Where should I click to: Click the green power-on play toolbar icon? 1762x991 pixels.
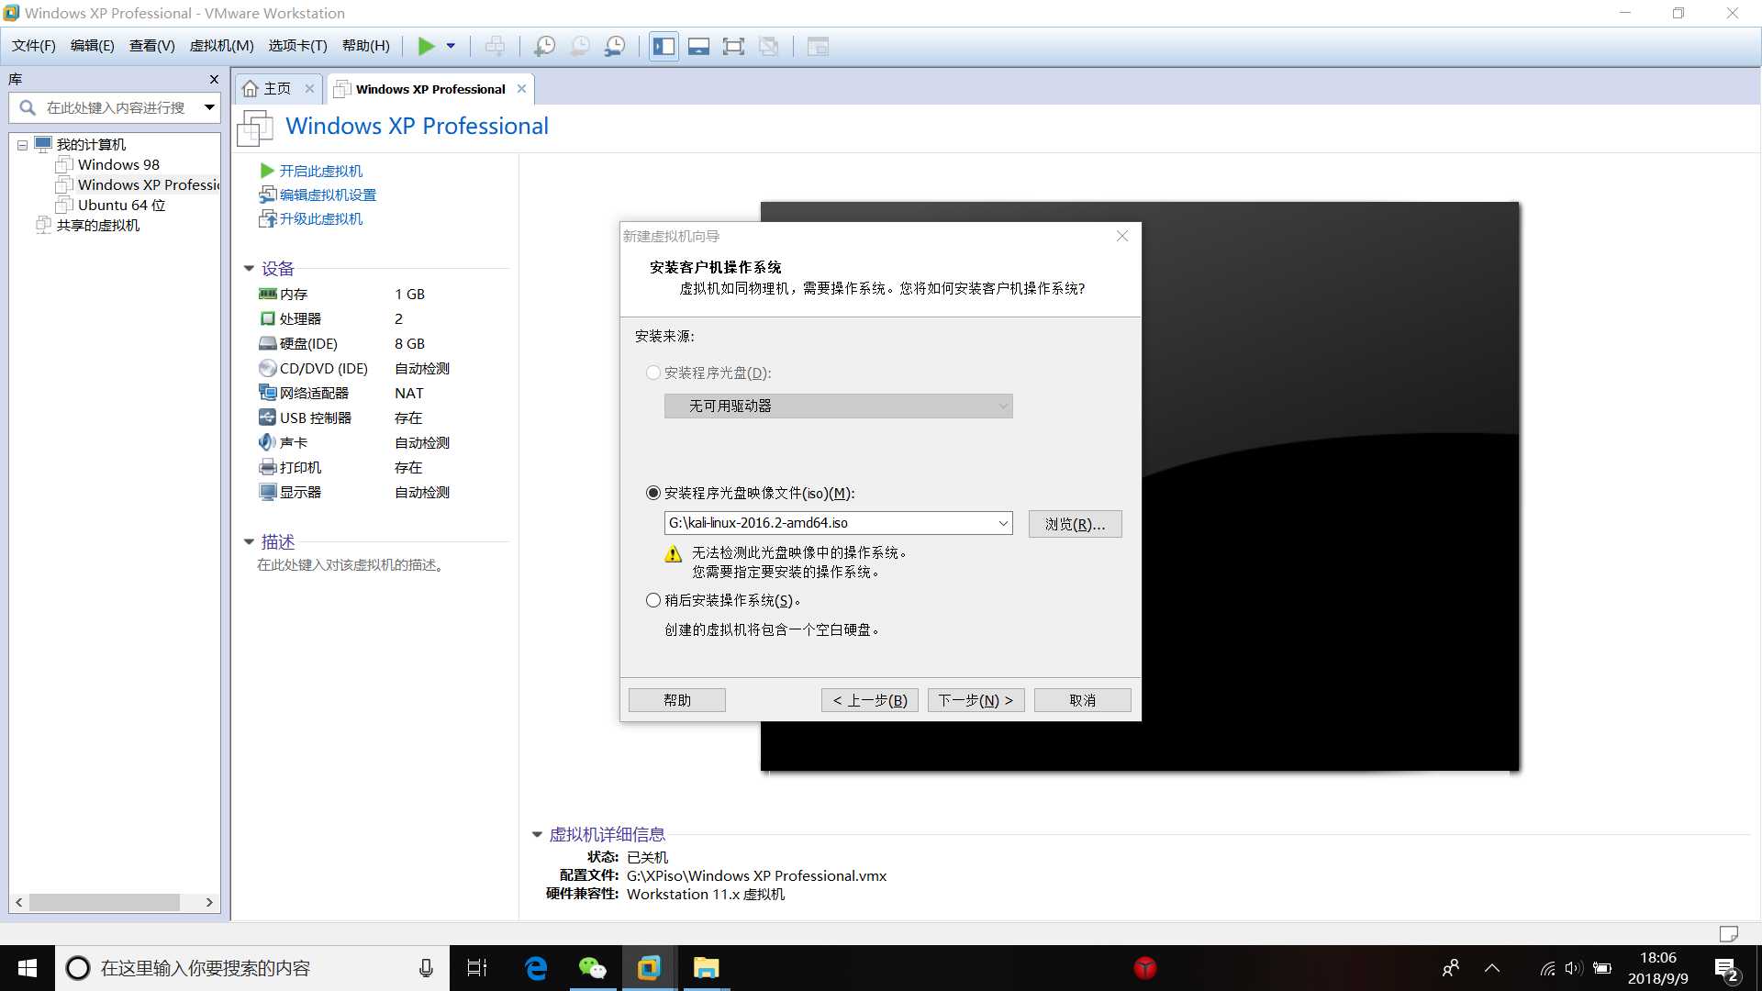426,46
